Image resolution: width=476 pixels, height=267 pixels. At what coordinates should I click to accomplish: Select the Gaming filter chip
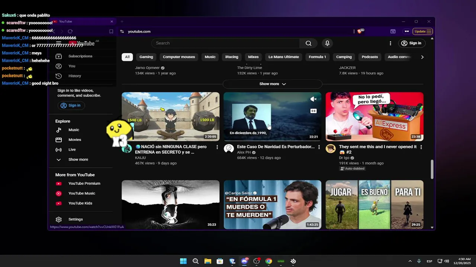point(146,57)
